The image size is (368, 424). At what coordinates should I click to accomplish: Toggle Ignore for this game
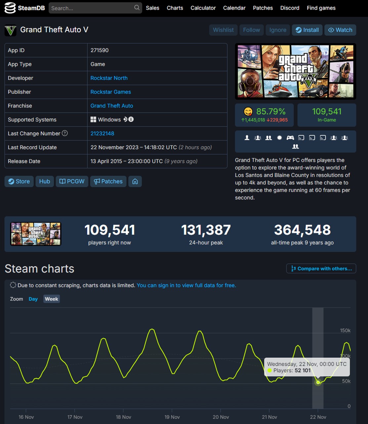point(278,30)
